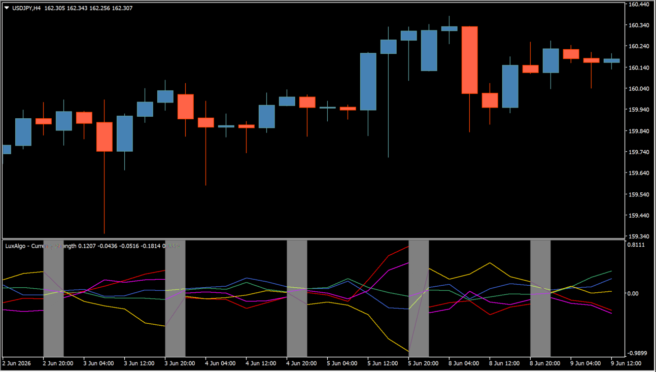Click the 4 Jun 12:00 time label
The width and height of the screenshot is (656, 372).
tap(261, 363)
